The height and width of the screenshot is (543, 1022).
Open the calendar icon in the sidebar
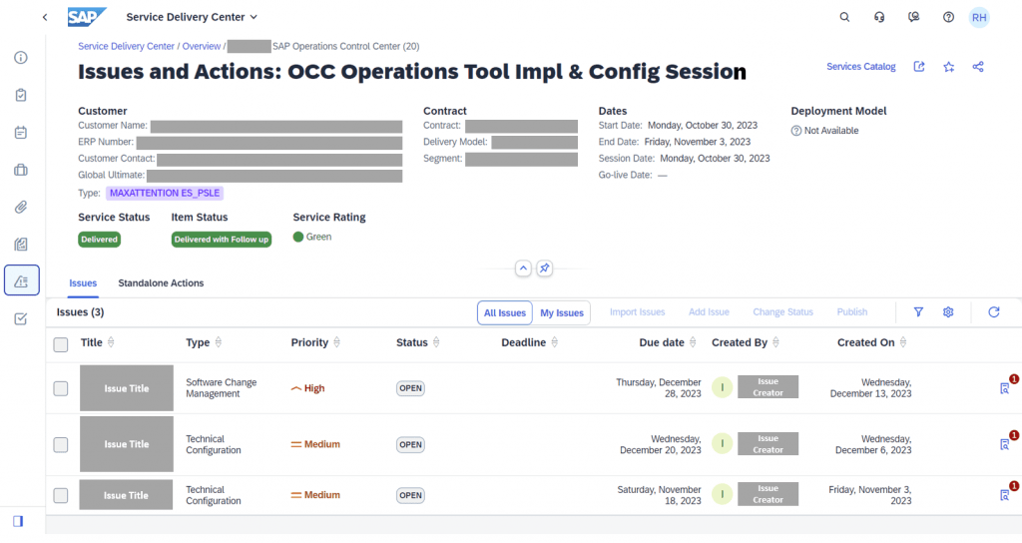pos(21,133)
